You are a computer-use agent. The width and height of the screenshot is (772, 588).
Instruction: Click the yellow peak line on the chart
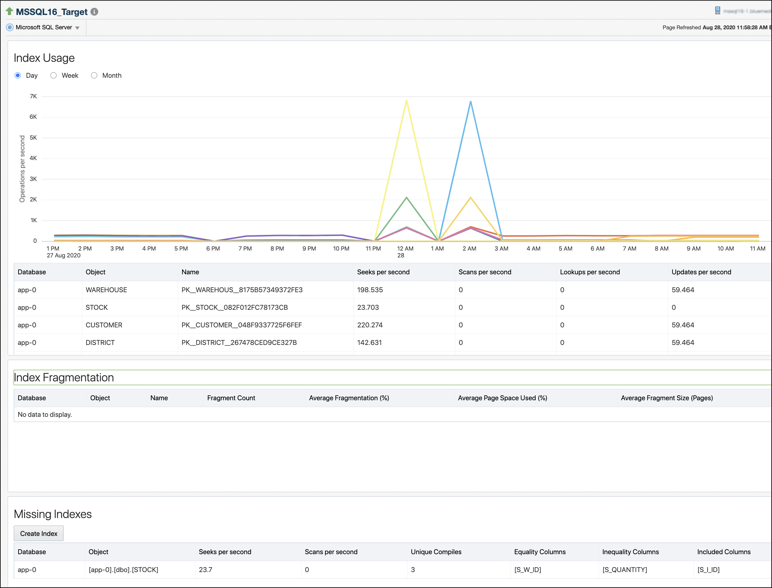point(406,102)
